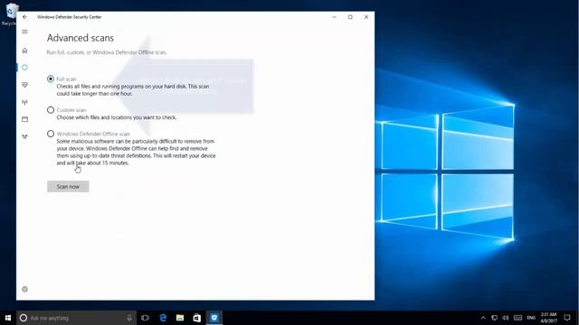Close the Windows Defender Security Center window
This screenshot has width=579, height=325.
(366, 17)
